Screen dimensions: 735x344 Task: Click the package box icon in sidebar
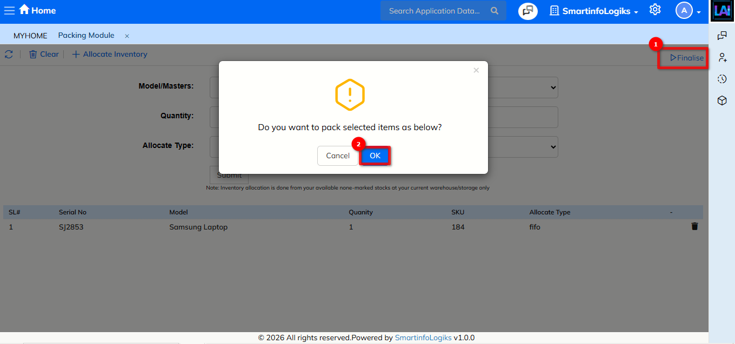click(722, 100)
